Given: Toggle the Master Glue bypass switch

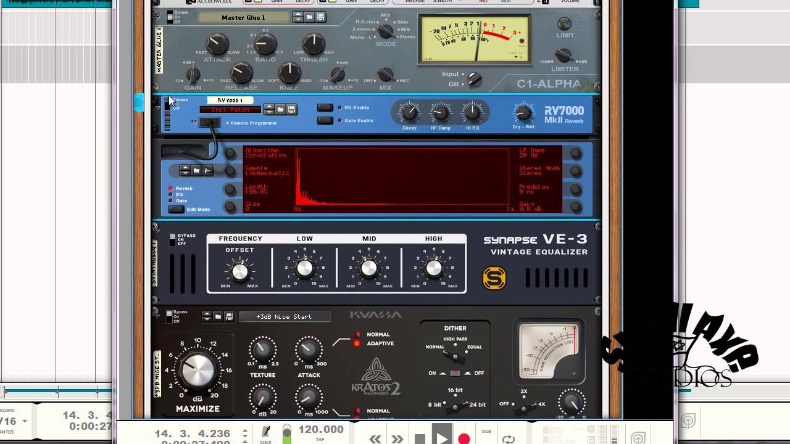Looking at the screenshot, I should tap(170, 17).
